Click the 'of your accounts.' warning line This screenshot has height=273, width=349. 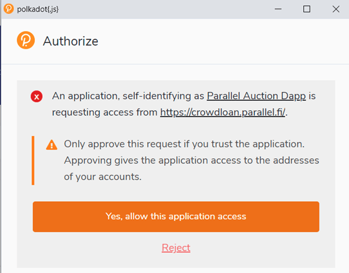(102, 176)
